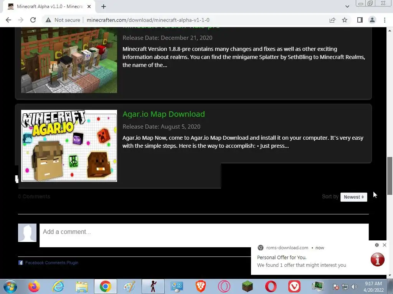Open Paint from the taskbar
Image resolution: width=393 pixels, height=294 pixels.
point(129,286)
